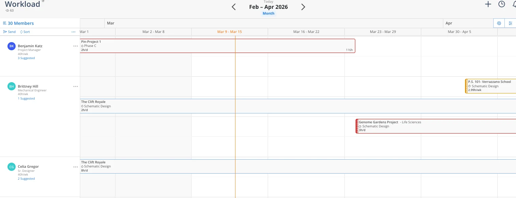Click Benjamin Katz's 3 Suggested link

coord(26,58)
